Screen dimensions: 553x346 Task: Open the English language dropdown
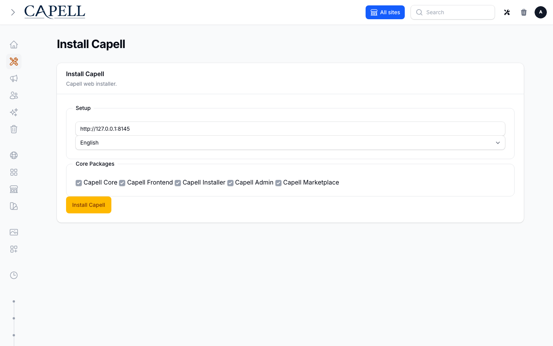pos(290,143)
